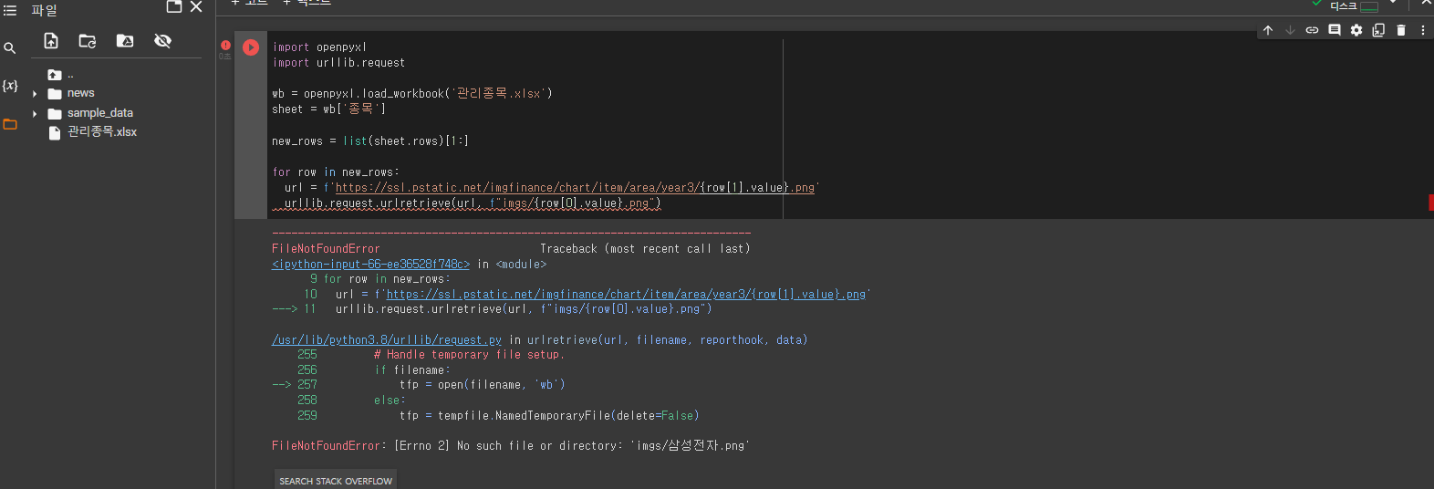Mount Google Drive

[x=125, y=41]
